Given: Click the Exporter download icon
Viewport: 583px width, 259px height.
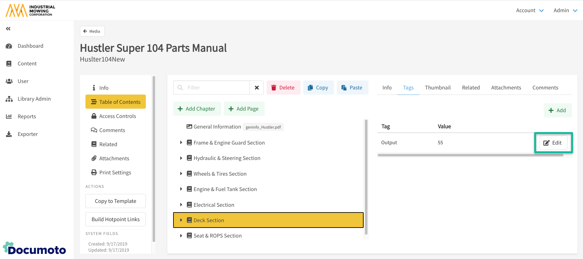Looking at the screenshot, I should click(x=9, y=134).
